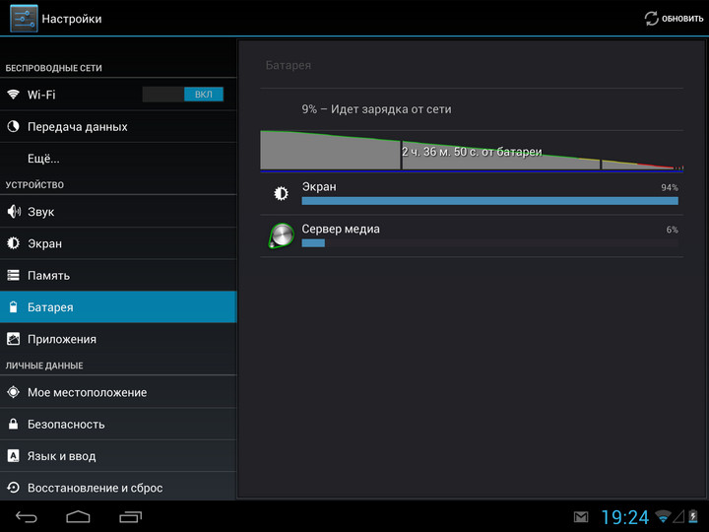The height and width of the screenshot is (532, 709).
Task: Click the Экран usage progress bar
Action: tap(489, 201)
